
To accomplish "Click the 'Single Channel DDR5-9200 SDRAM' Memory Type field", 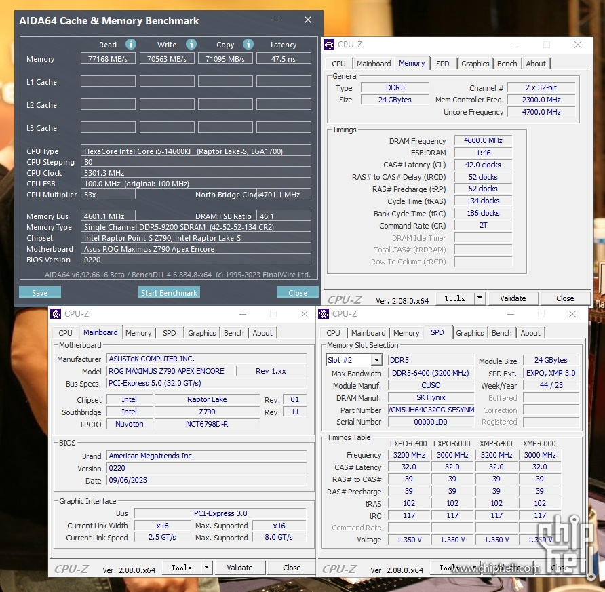I will point(195,226).
